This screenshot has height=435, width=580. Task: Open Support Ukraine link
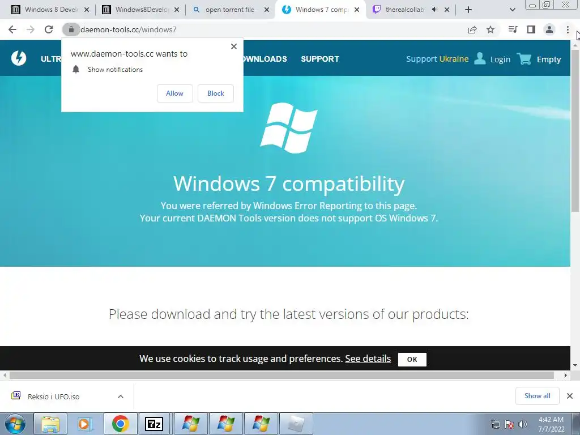tap(437, 59)
